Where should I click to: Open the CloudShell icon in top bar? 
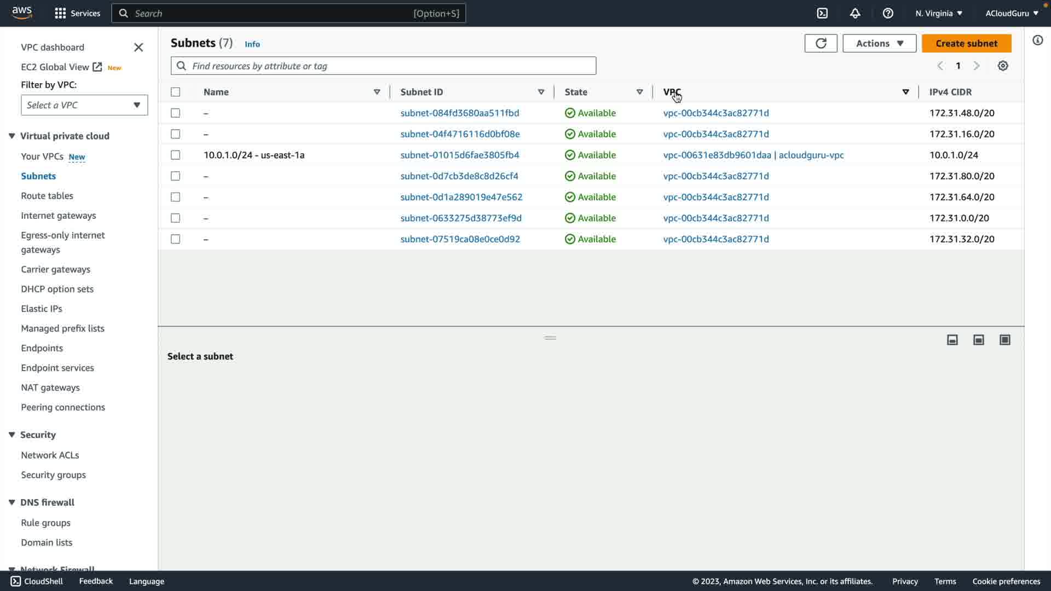click(x=822, y=13)
